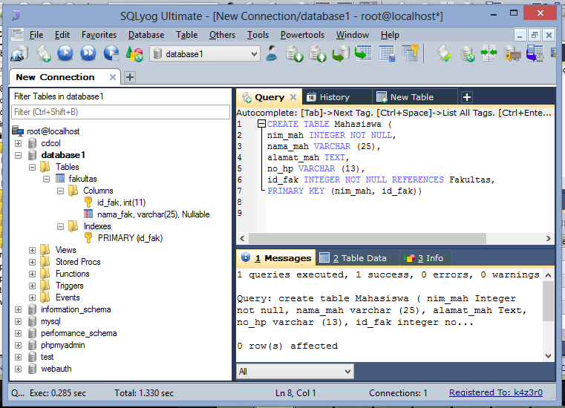Click the scheduled backup icon
Image resolution: width=565 pixels, height=408 pixels.
click(535, 53)
